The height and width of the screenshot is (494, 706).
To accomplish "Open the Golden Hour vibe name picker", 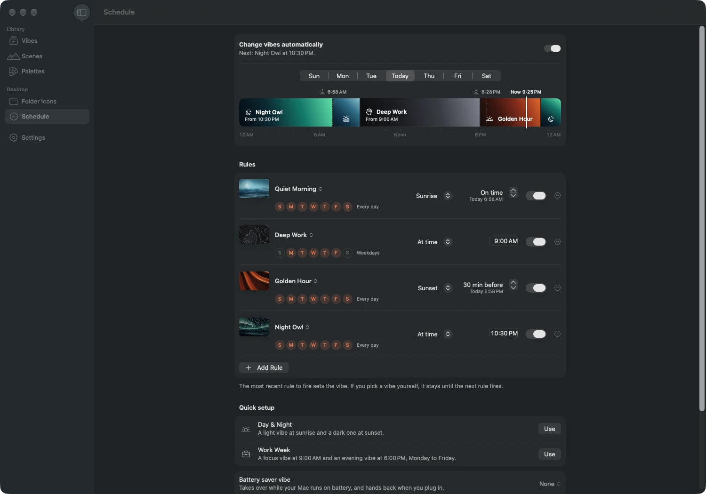I will click(x=296, y=281).
